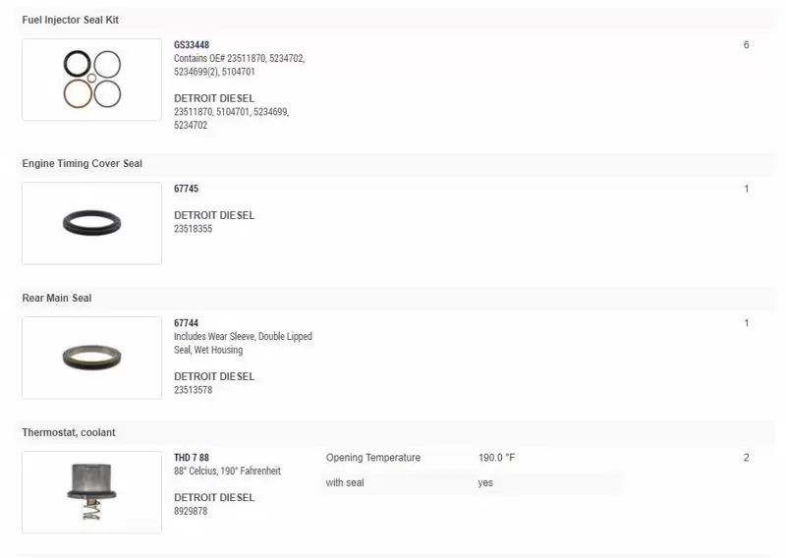Click the 190.0 °F temperature value
The image size is (786, 558).
[496, 457]
